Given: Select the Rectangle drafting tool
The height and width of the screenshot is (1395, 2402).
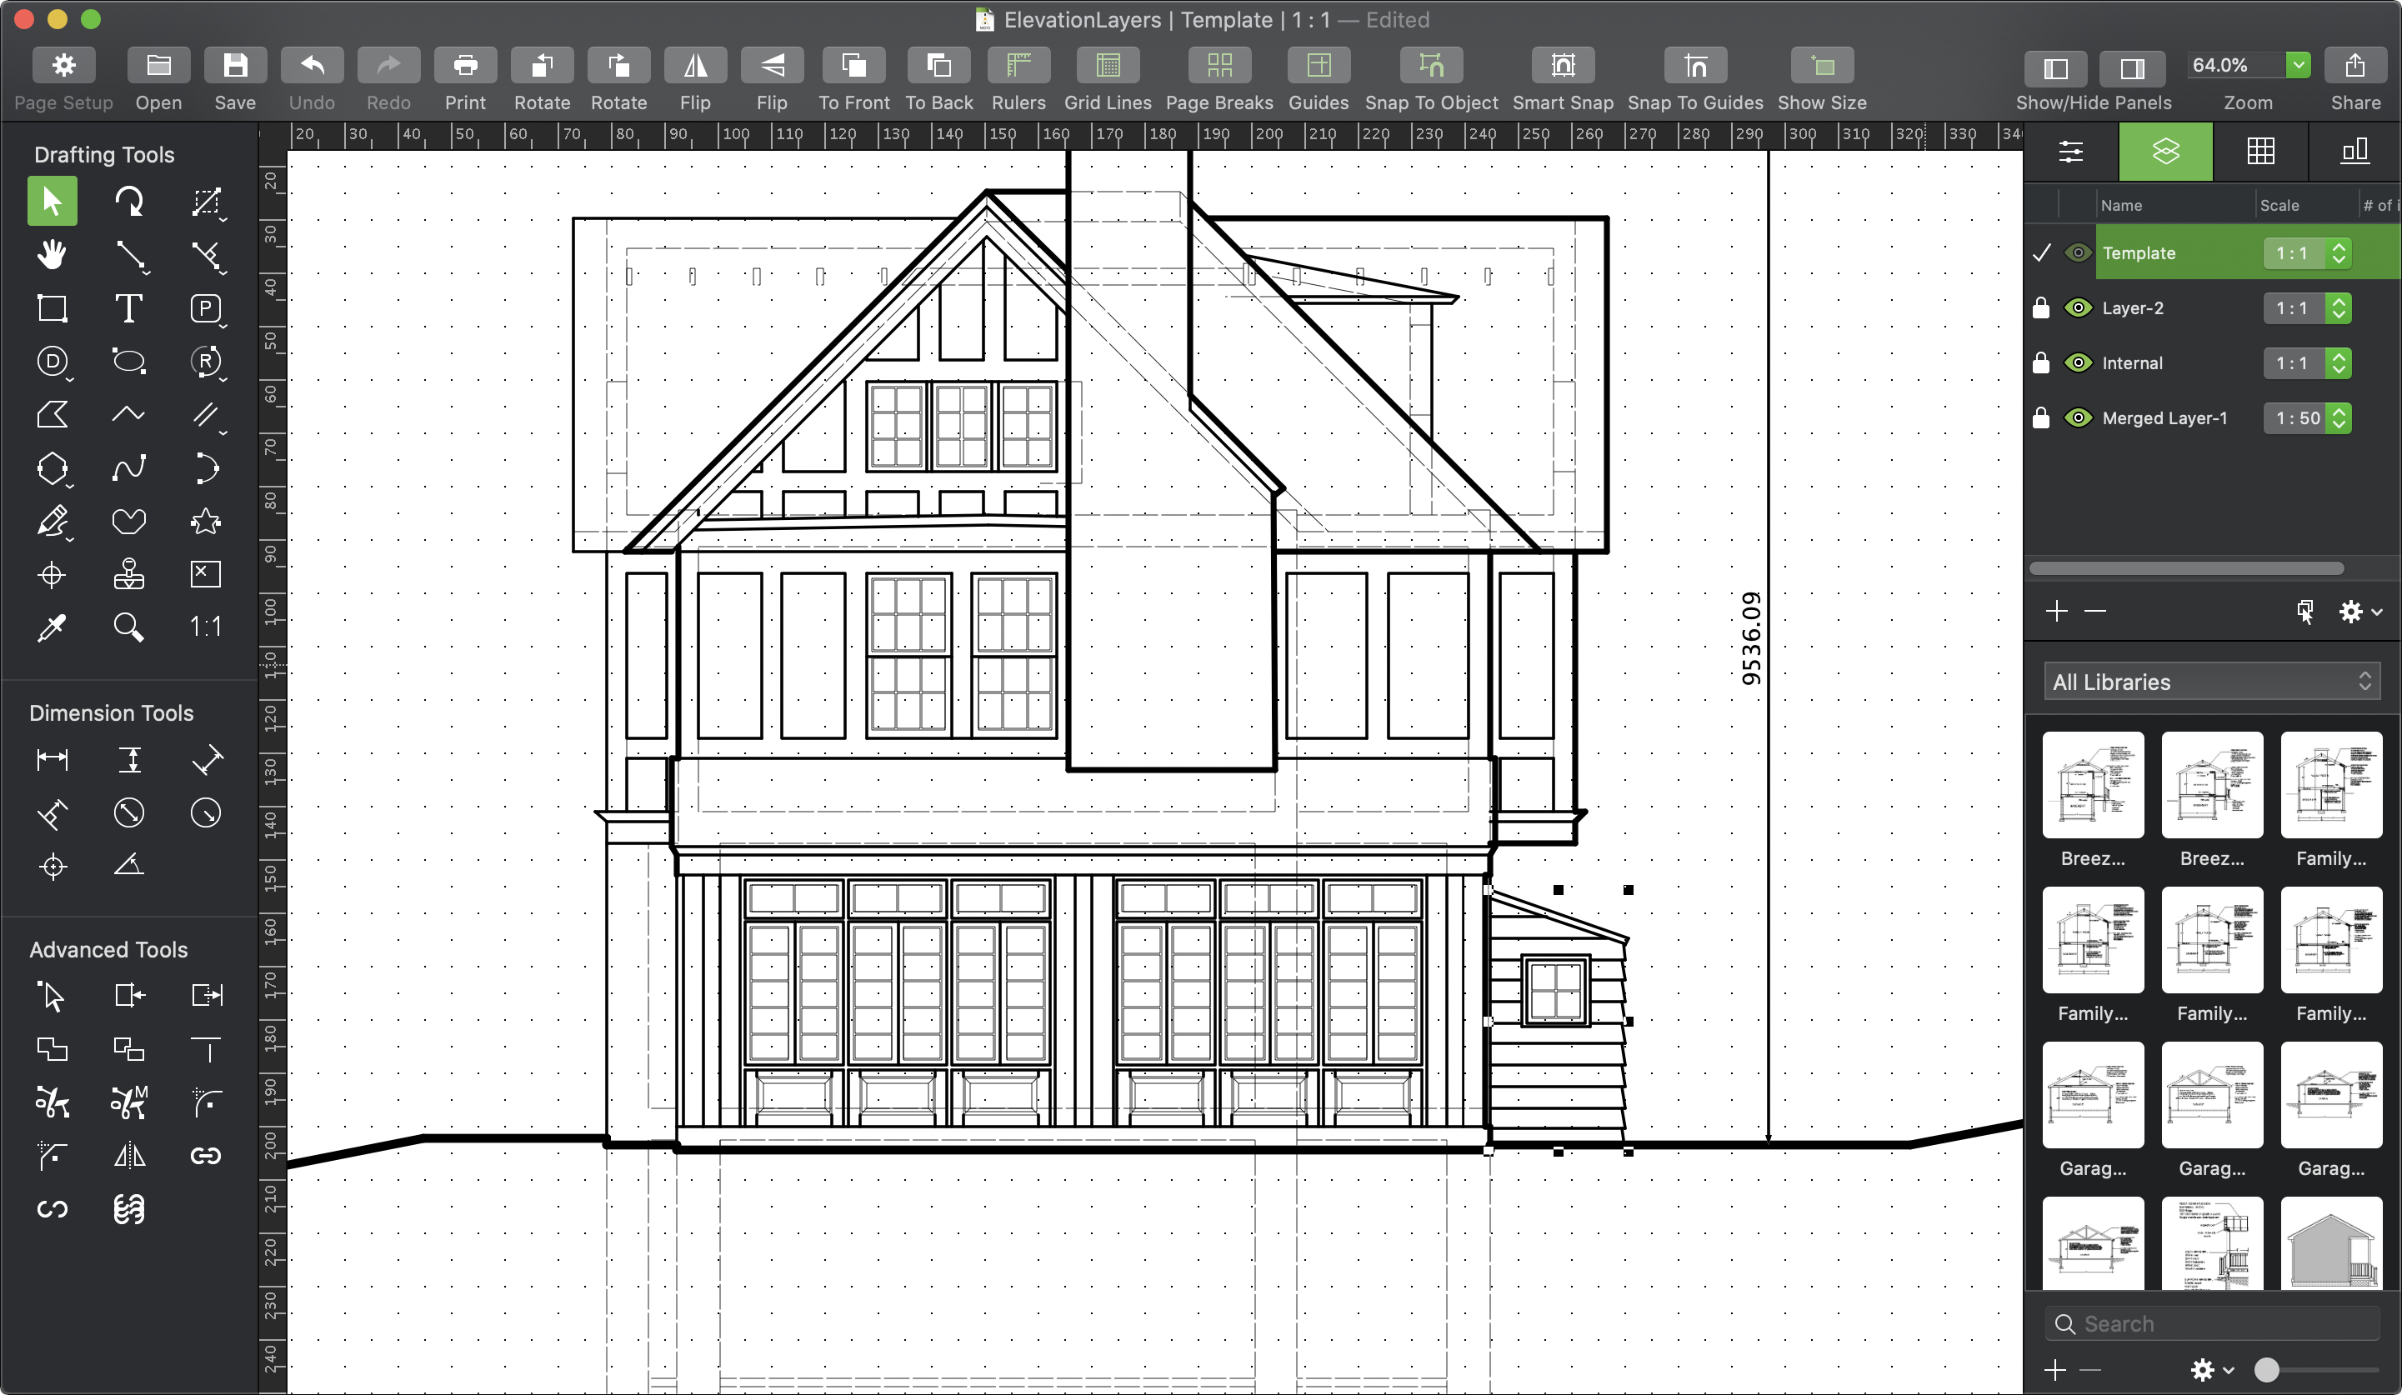Looking at the screenshot, I should pos(53,309).
